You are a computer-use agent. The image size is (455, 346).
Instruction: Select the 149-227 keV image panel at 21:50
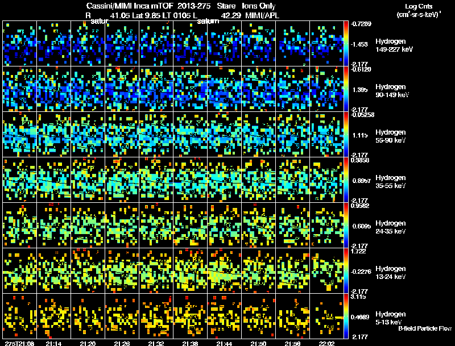258,44
